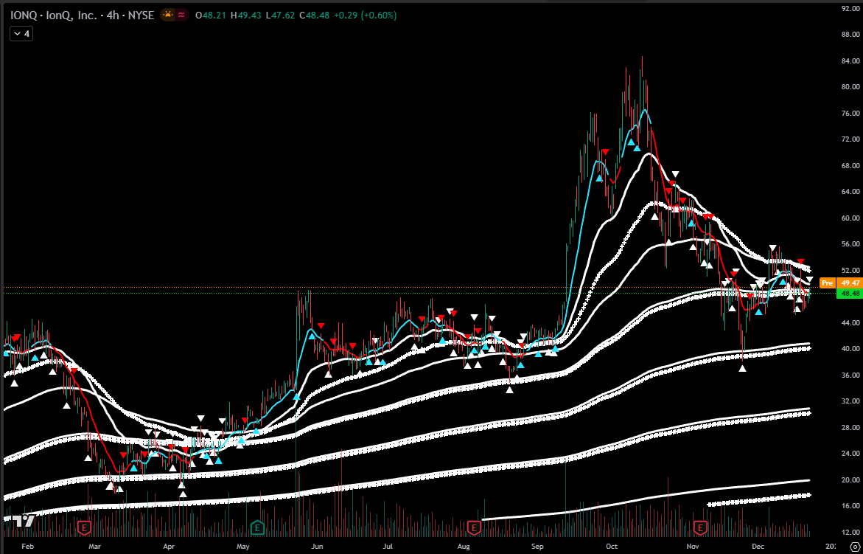Click the Jul label on time axis
This screenshot has height=554, width=863.
(388, 546)
